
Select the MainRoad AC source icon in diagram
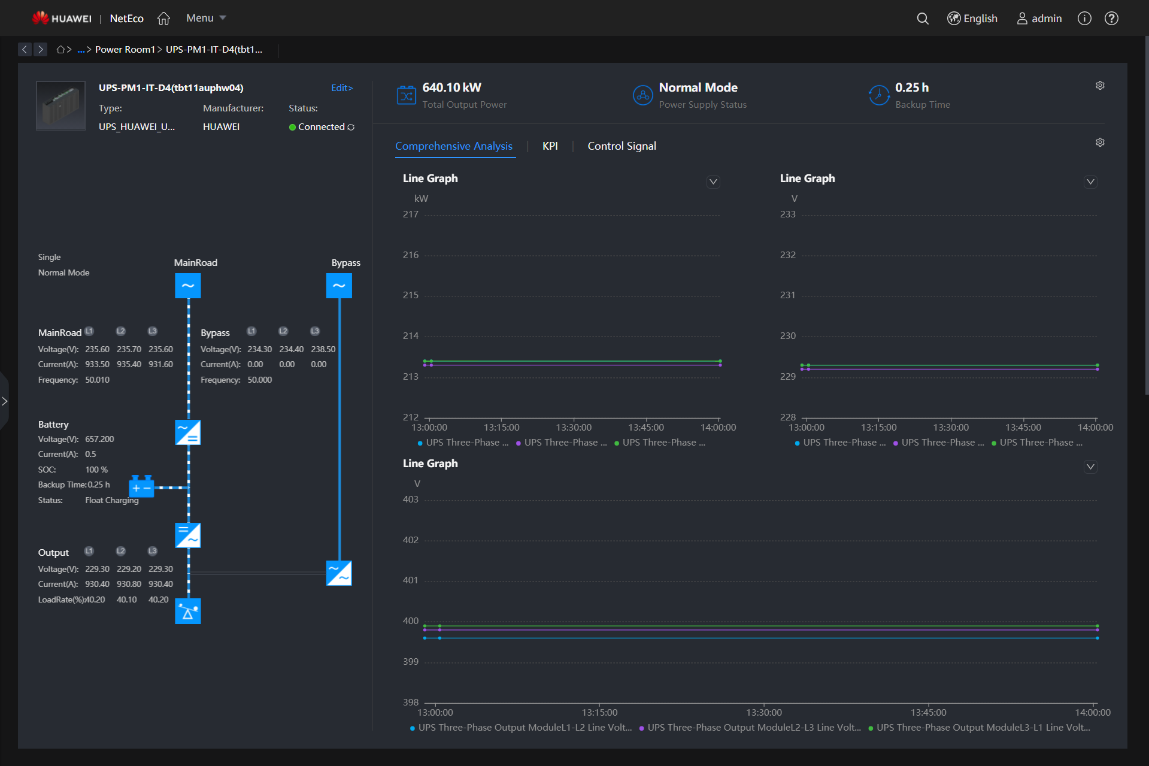187,286
